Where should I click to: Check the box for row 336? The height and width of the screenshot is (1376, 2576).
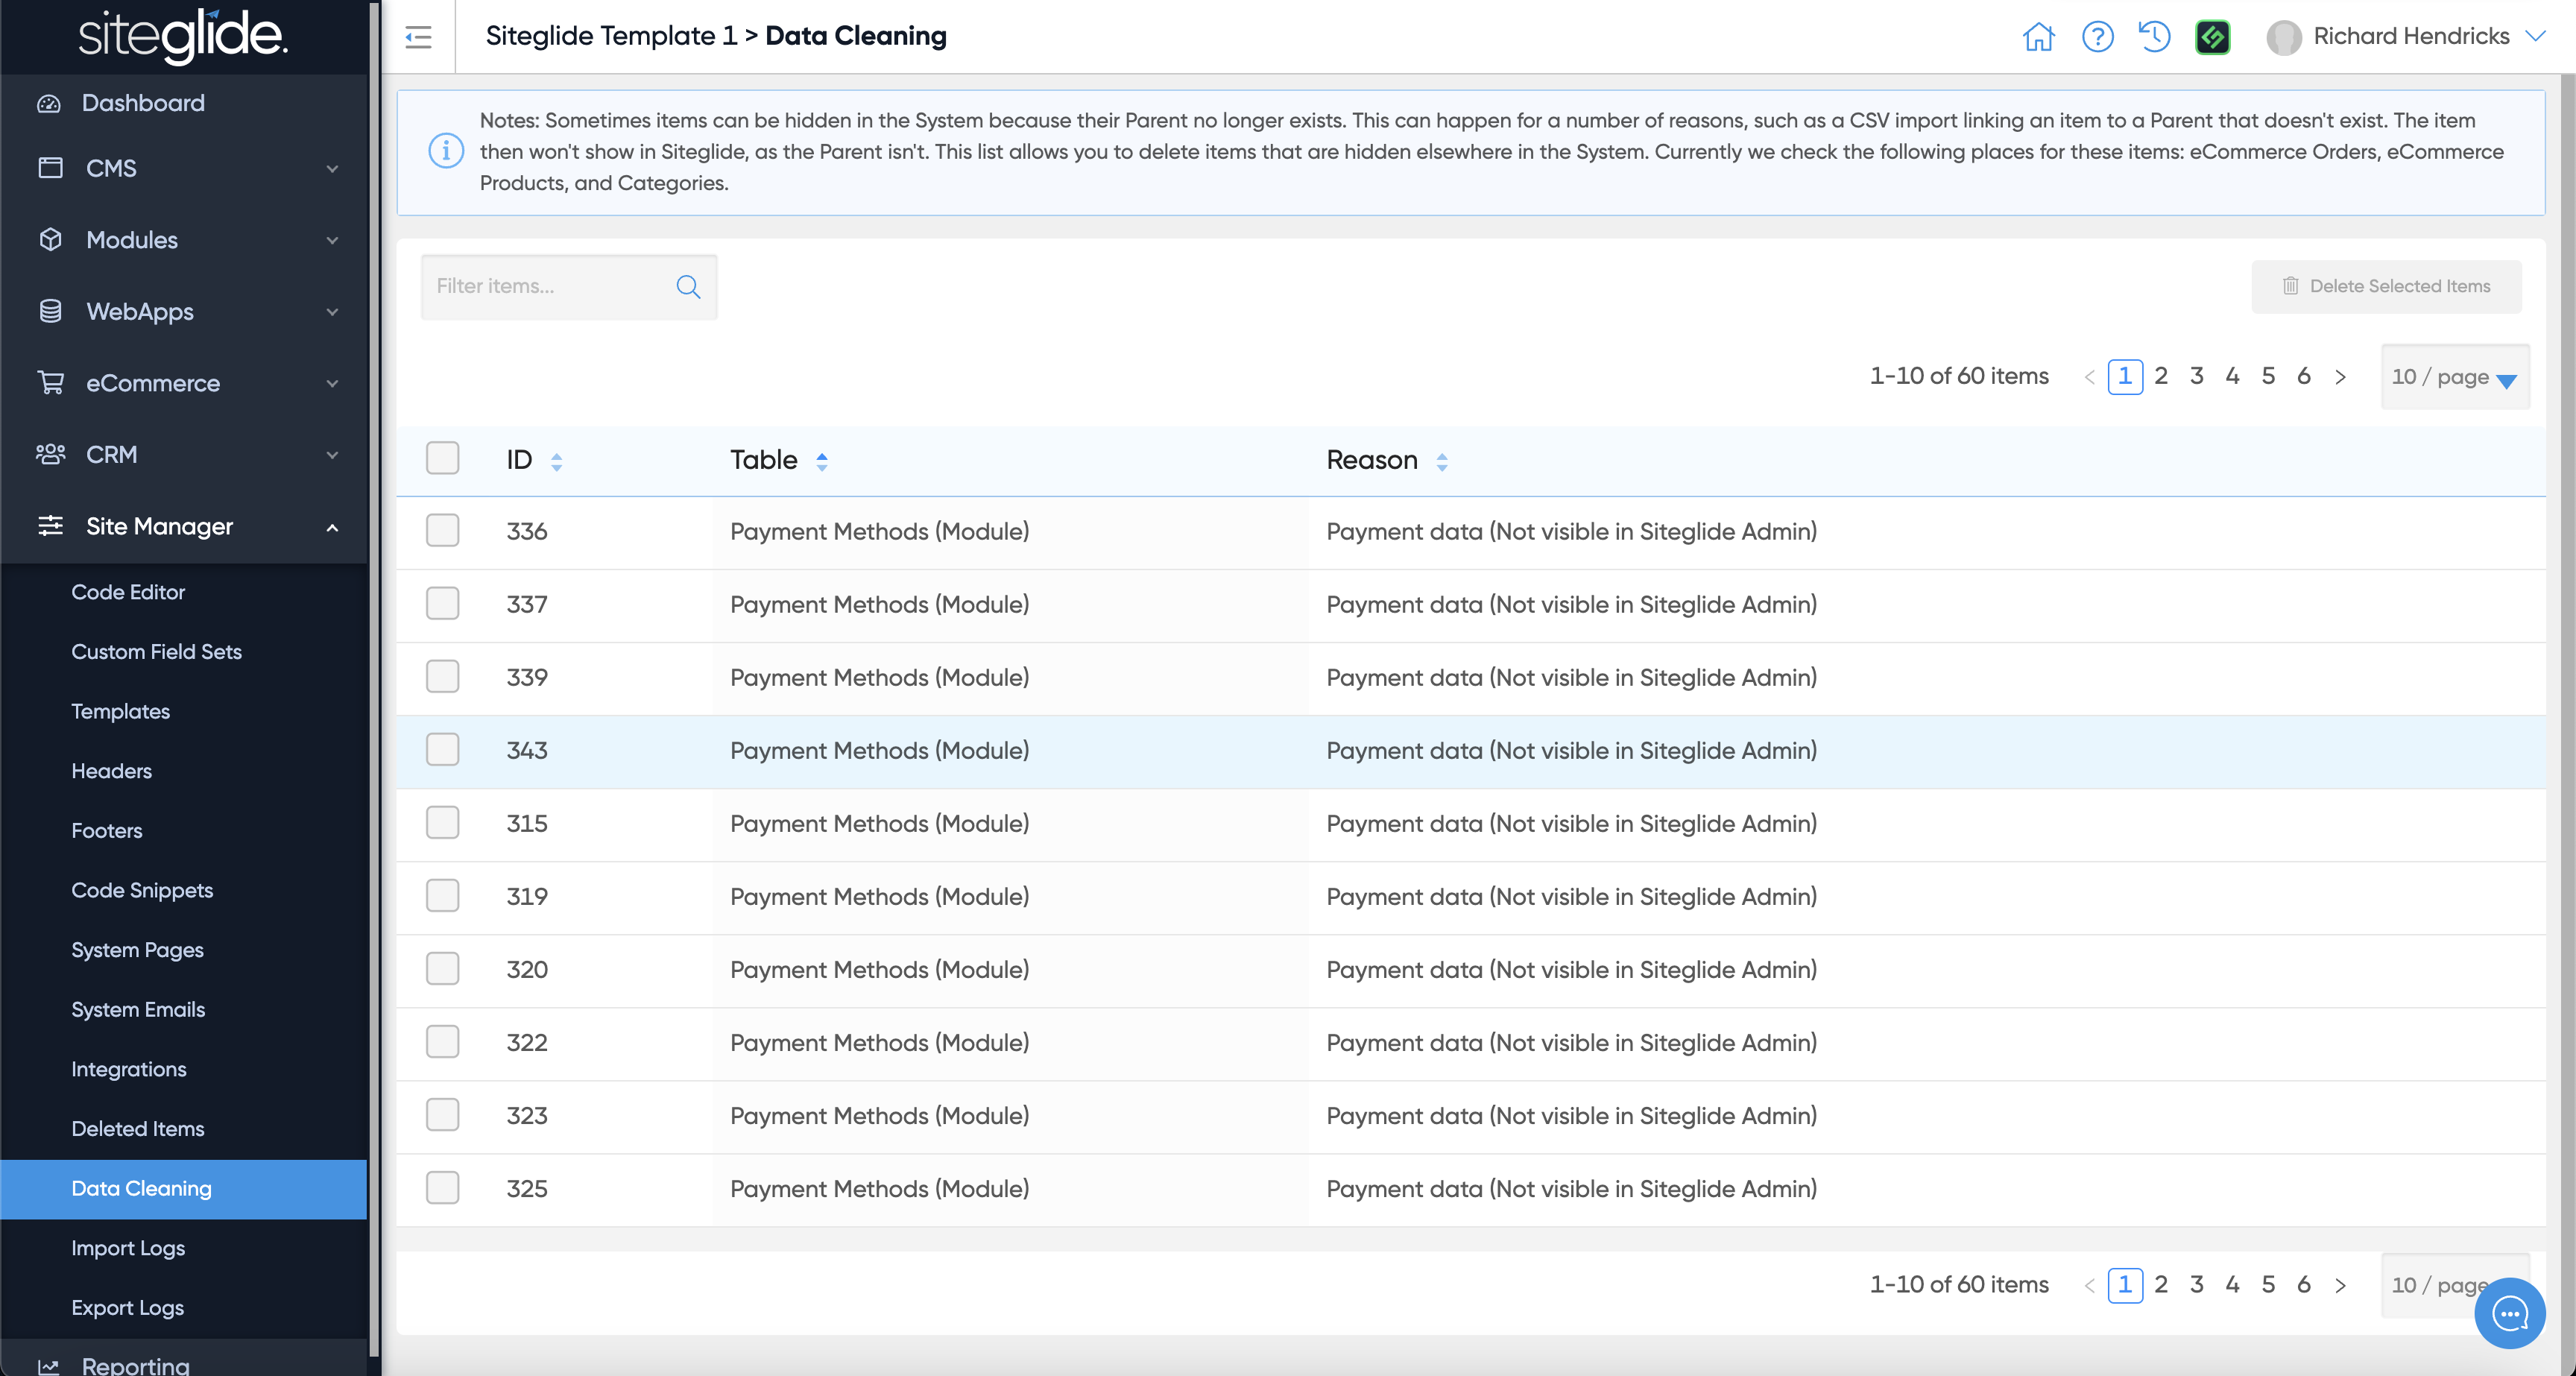[x=442, y=530]
